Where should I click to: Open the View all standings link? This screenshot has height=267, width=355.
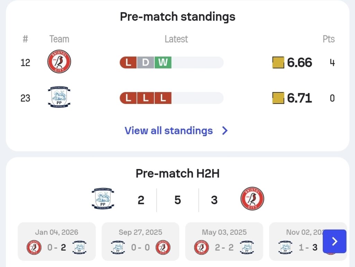click(169, 131)
